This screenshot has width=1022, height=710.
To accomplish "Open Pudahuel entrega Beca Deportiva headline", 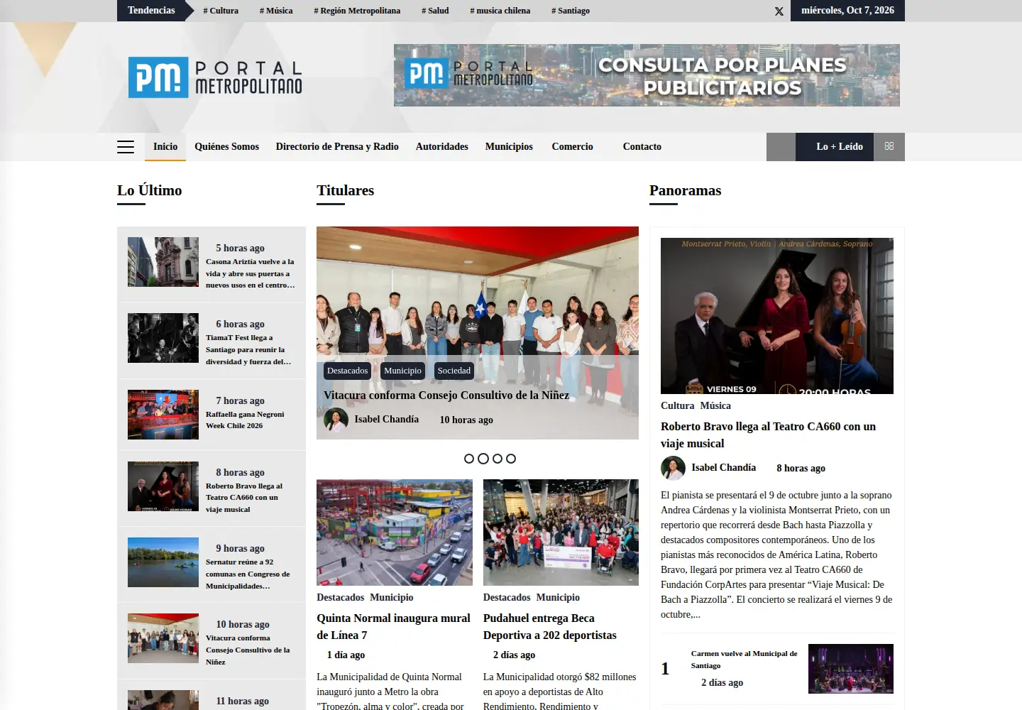I will pyautogui.click(x=550, y=627).
